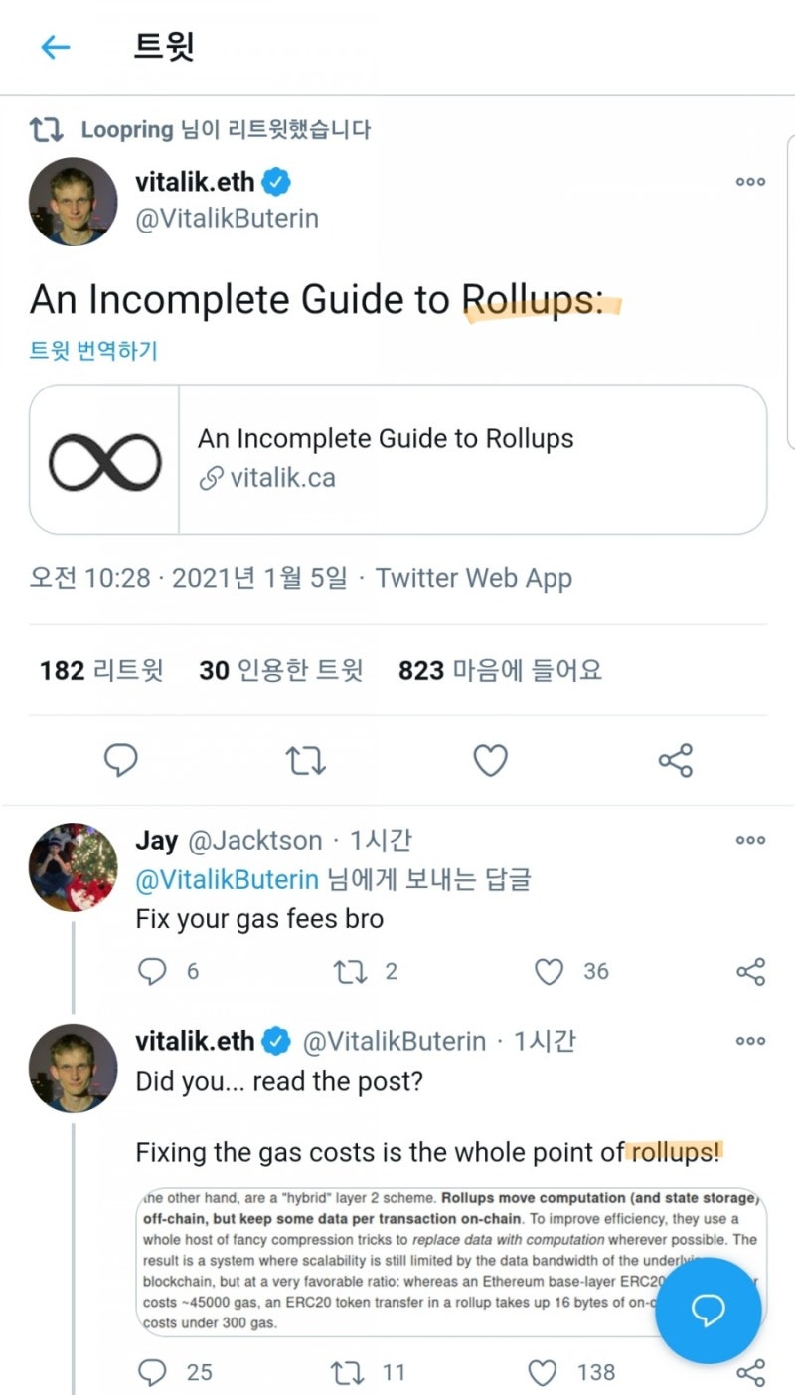View the 182 리트윗 retweets list
The image size is (795, 1395).
tap(101, 671)
